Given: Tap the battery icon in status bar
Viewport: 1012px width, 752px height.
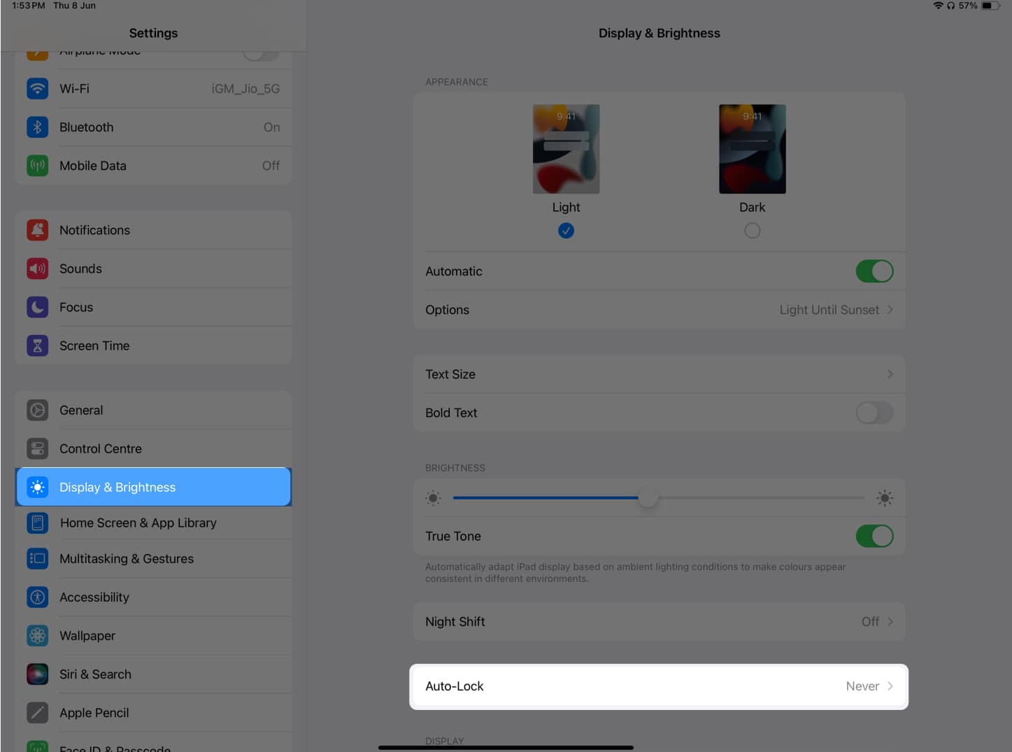Looking at the screenshot, I should pyautogui.click(x=990, y=6).
